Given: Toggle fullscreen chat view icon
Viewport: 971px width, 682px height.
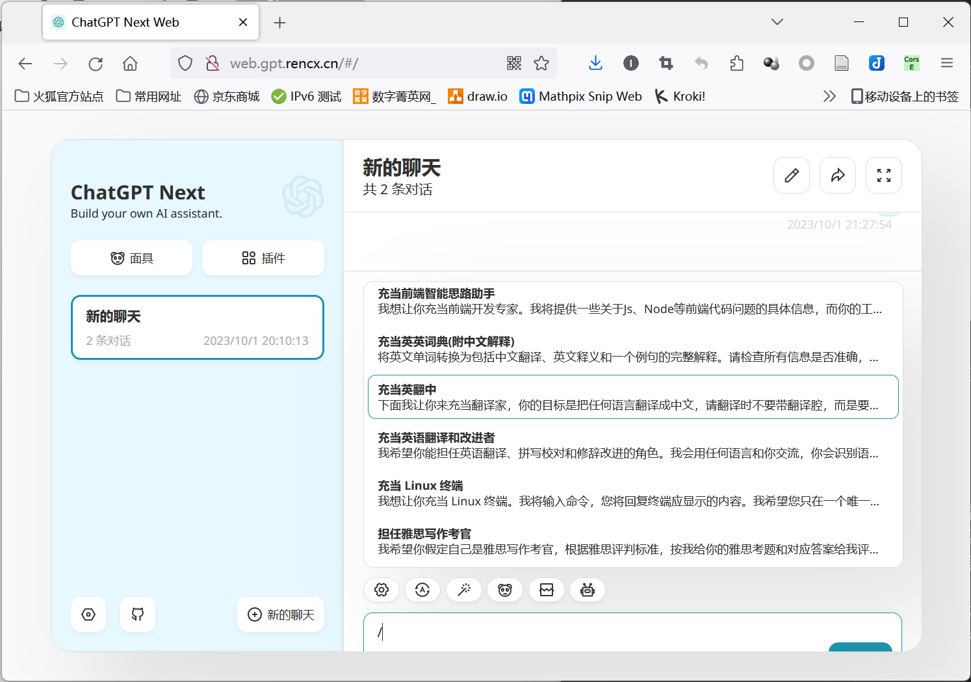Looking at the screenshot, I should coord(884,175).
